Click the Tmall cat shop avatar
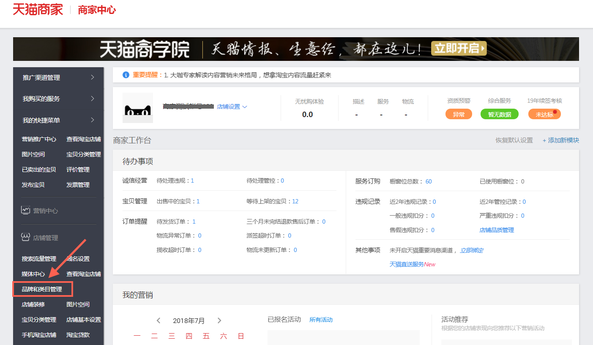 tap(138, 108)
